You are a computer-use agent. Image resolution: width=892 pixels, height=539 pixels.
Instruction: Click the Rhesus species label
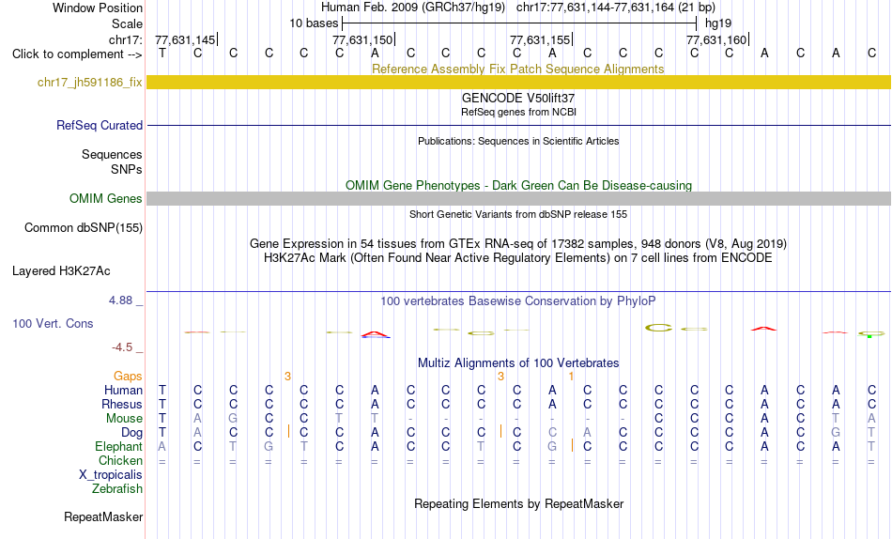[x=122, y=404]
